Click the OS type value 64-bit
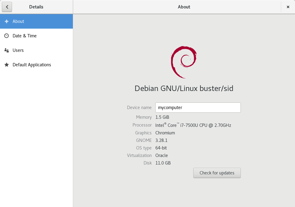The image size is (295, 207). [161, 148]
